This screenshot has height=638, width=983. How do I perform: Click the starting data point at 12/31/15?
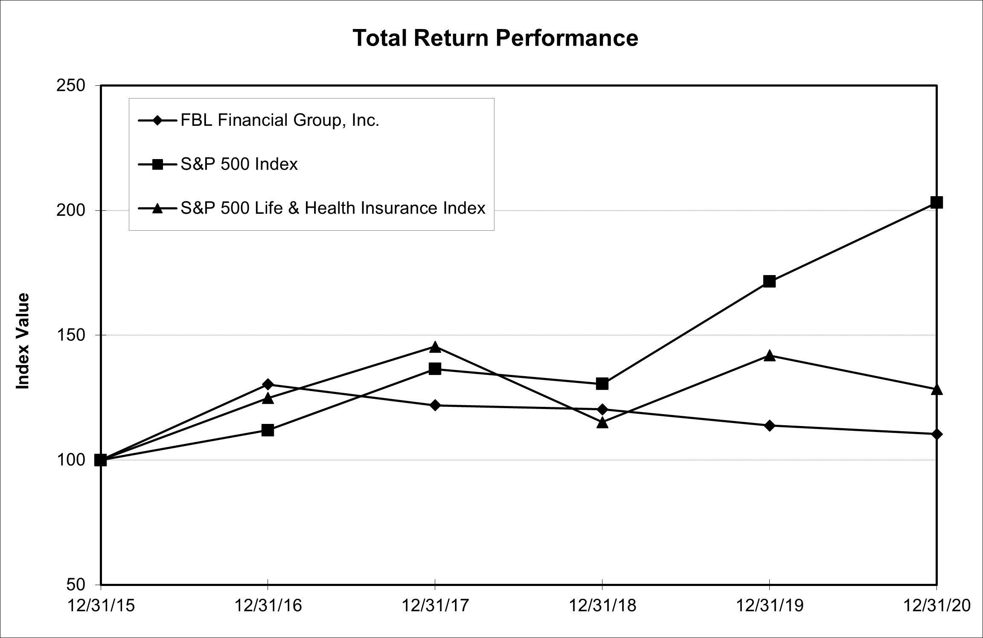coord(101,460)
